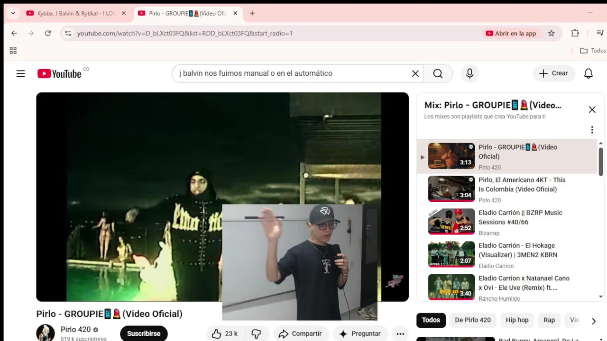Click the magnifier search button

point(438,73)
